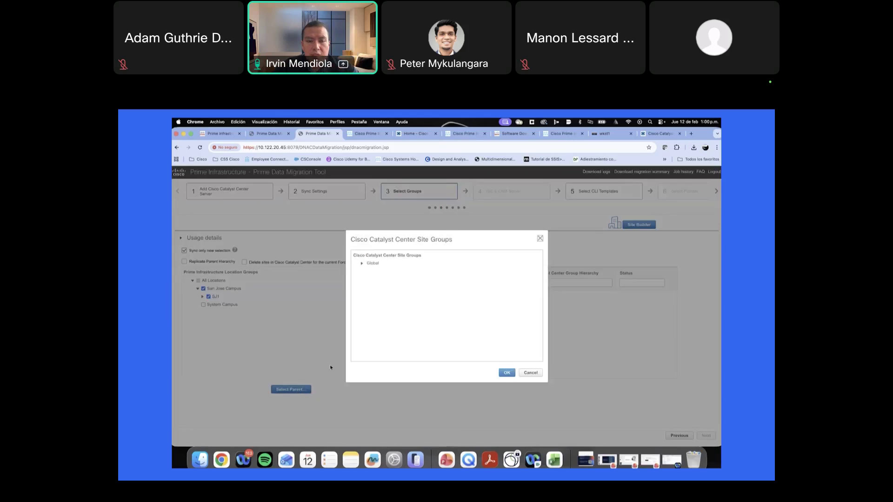
Task: Open the Historial menu in the Chrome menu bar
Action: (x=292, y=122)
